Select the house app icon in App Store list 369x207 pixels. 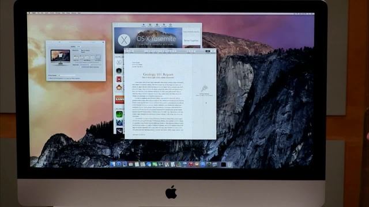pos(119,87)
